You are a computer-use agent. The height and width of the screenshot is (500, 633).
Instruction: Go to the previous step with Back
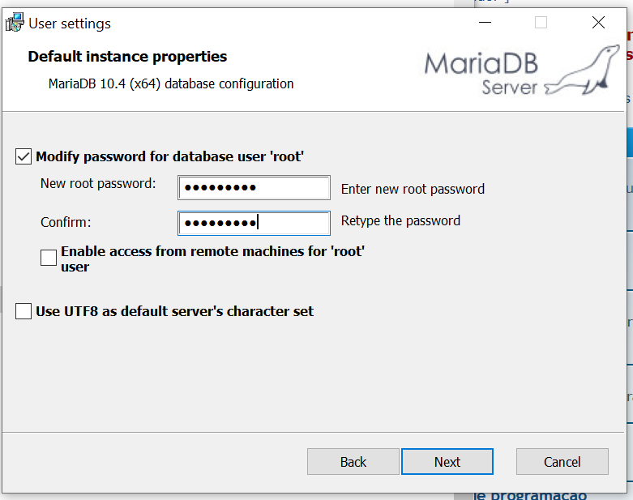(353, 462)
